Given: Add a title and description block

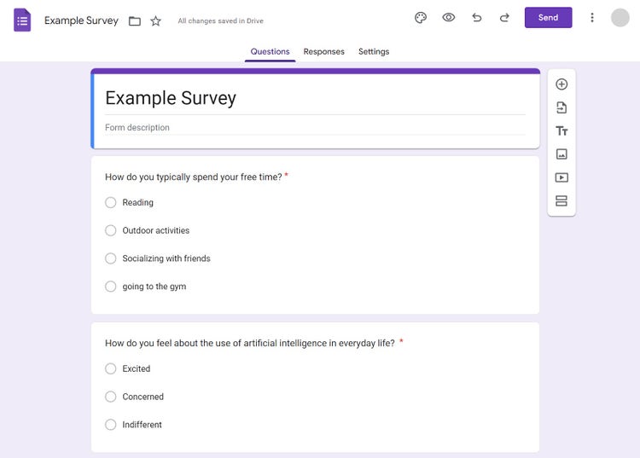Looking at the screenshot, I should 561,130.
